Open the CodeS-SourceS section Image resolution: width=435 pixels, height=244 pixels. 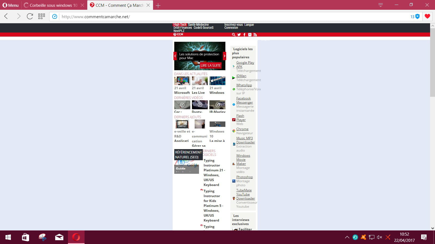[x=204, y=28]
